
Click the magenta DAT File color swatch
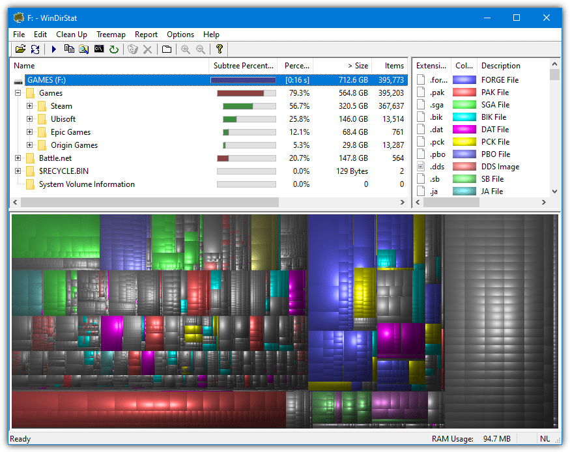point(464,130)
